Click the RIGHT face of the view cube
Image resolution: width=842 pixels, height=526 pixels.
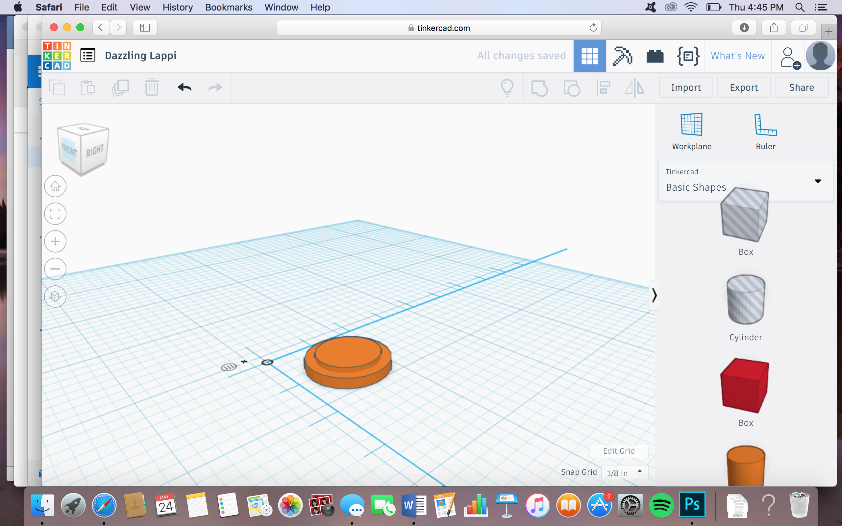[x=95, y=150]
